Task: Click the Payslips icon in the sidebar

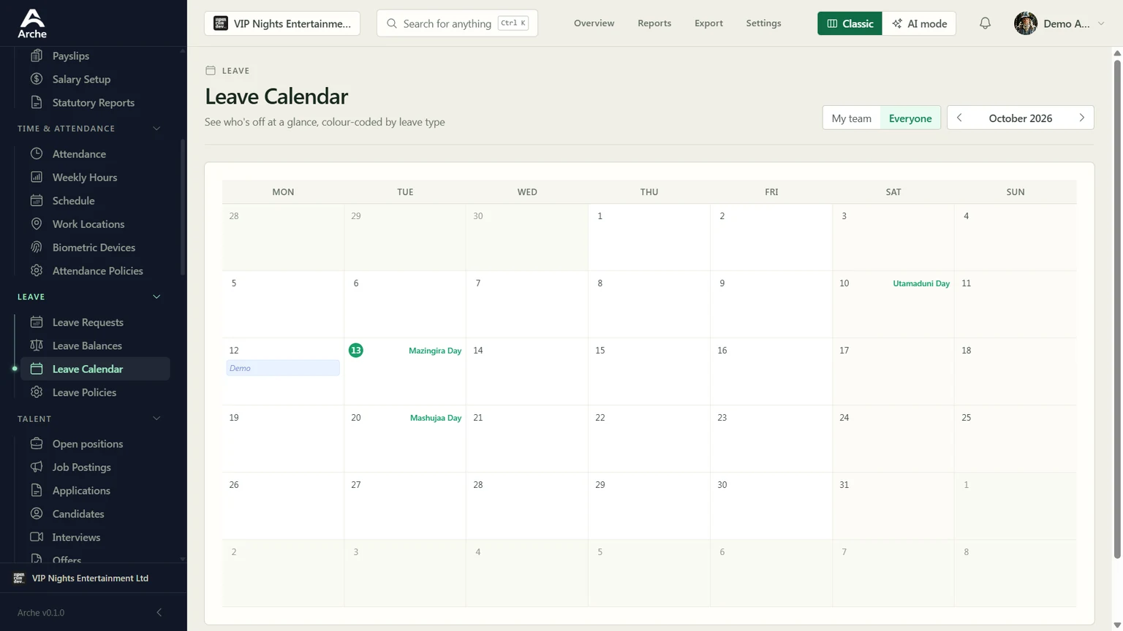Action: click(x=37, y=56)
